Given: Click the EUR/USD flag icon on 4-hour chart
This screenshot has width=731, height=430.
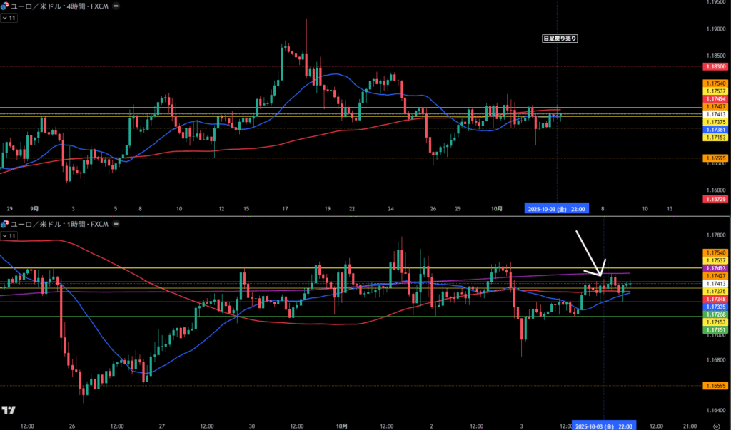Looking at the screenshot, I should click(x=4, y=5).
